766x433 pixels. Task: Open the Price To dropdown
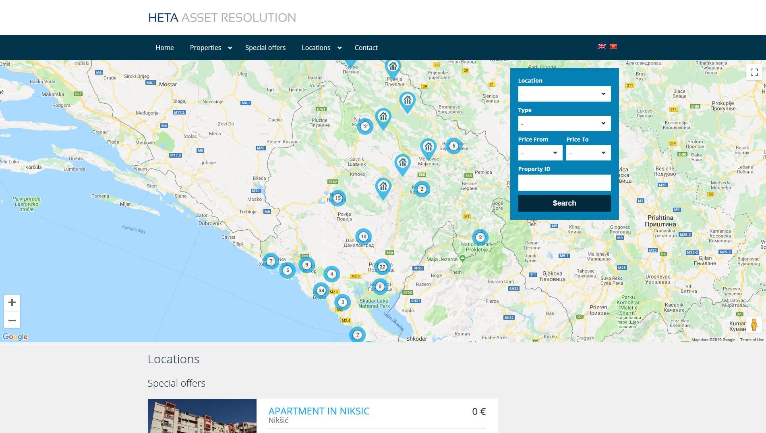(x=588, y=153)
